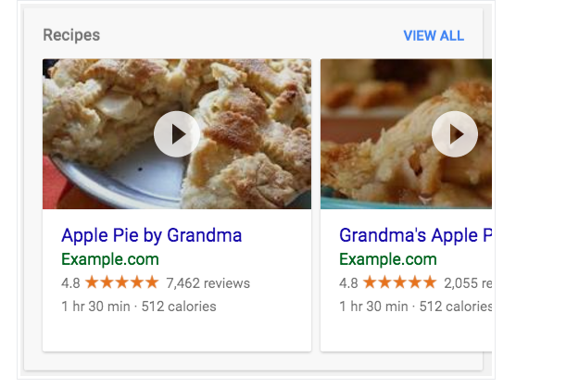Click the 1 hr 30 min duration on the second card
This screenshot has width=579, height=388.
point(372,307)
